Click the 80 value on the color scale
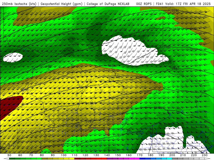Viewport: 214px width, 160px height. point(42,155)
